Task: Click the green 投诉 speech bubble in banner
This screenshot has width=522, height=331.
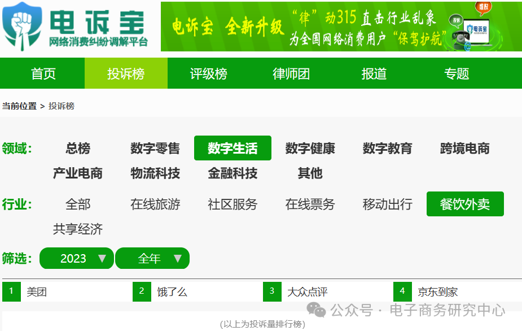Action: [456, 20]
